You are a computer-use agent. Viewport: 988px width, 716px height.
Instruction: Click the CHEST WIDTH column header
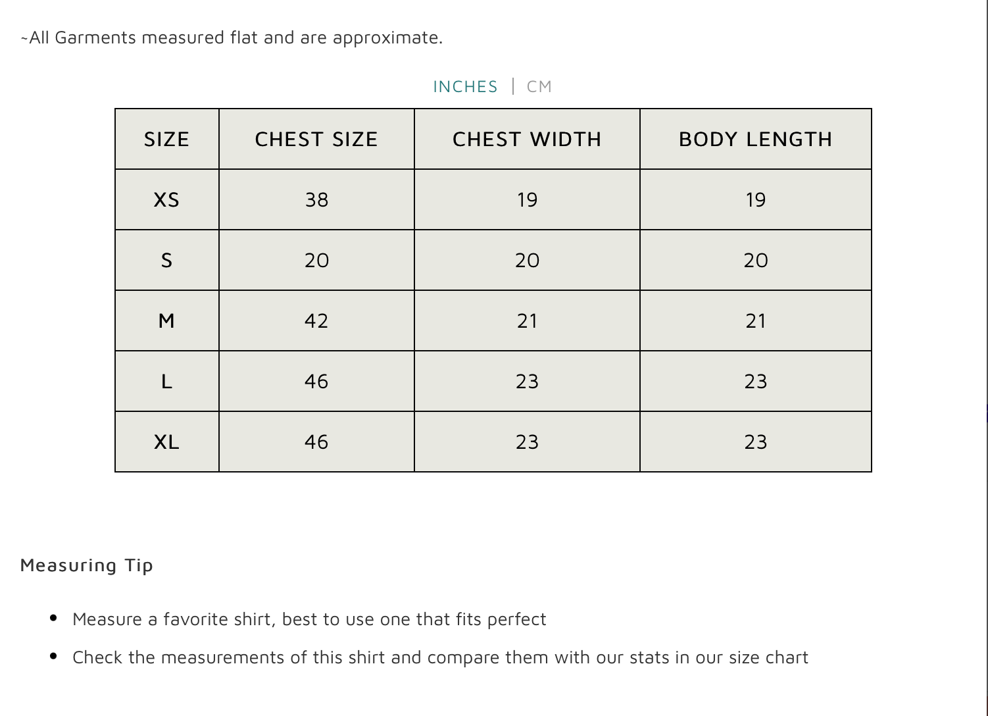coord(527,140)
